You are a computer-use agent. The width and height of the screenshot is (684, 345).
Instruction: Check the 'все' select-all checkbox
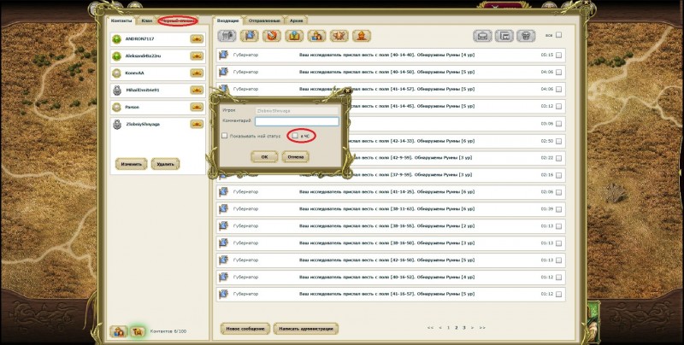[560, 36]
